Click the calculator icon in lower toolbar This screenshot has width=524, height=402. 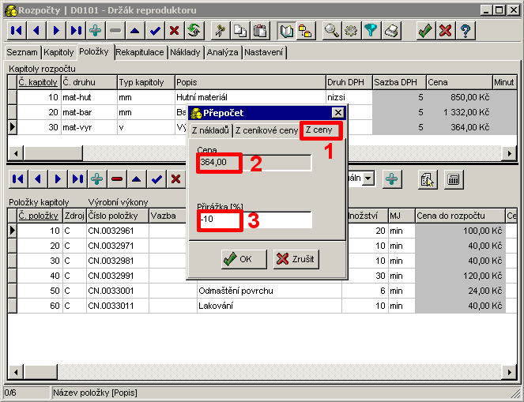tap(454, 179)
